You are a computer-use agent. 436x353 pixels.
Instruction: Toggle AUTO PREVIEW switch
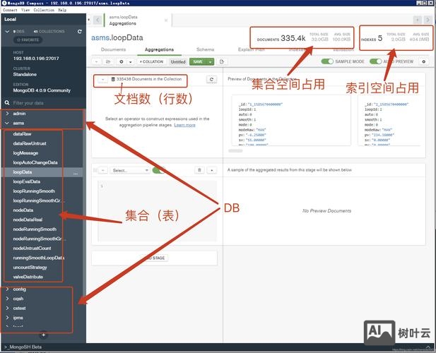[375, 61]
